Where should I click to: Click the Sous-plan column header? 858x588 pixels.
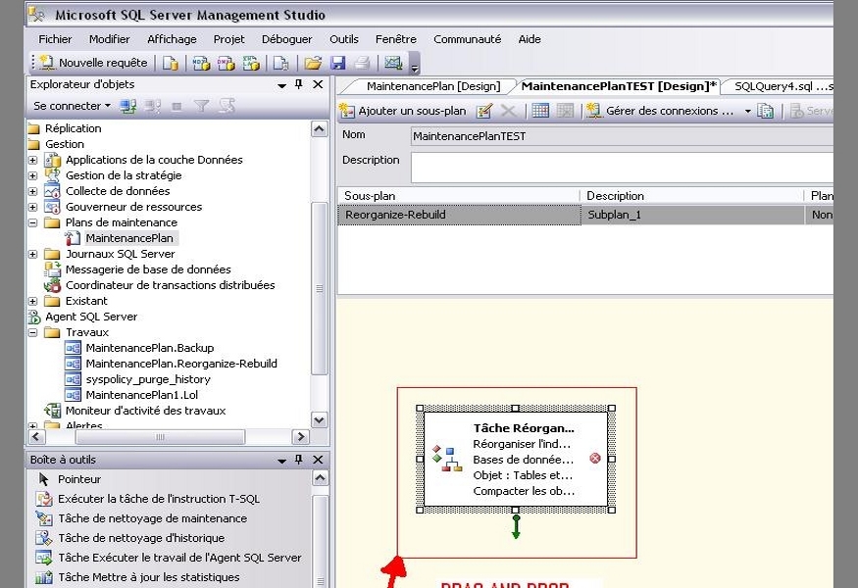[x=459, y=196]
